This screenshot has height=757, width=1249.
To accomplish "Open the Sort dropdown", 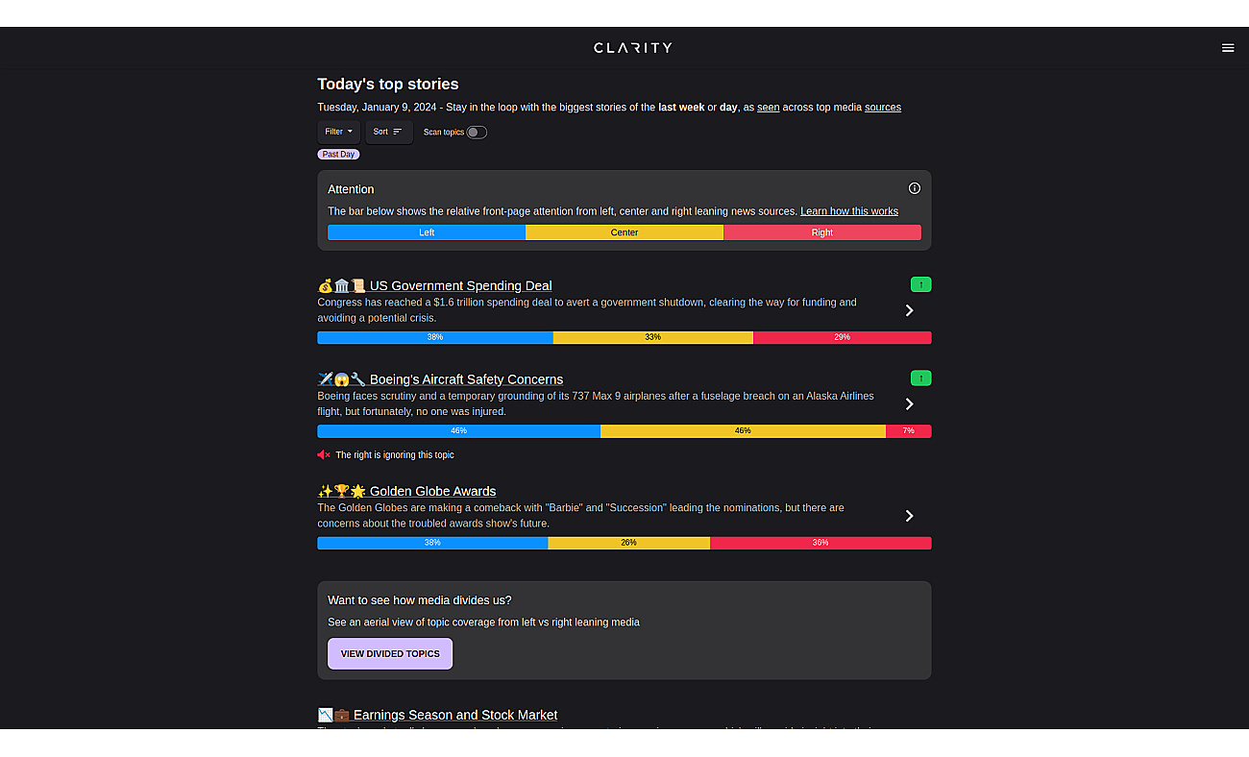I will pyautogui.click(x=389, y=132).
